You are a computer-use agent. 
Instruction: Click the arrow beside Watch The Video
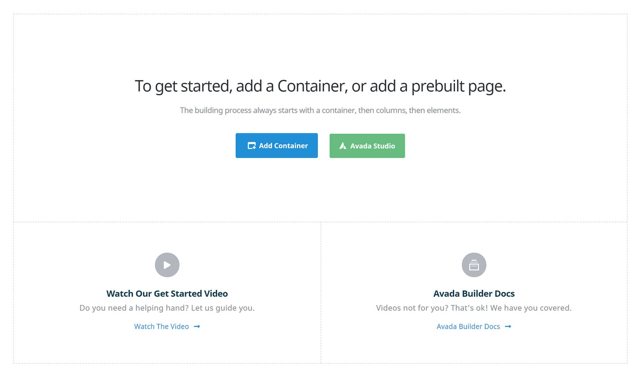[197, 326]
